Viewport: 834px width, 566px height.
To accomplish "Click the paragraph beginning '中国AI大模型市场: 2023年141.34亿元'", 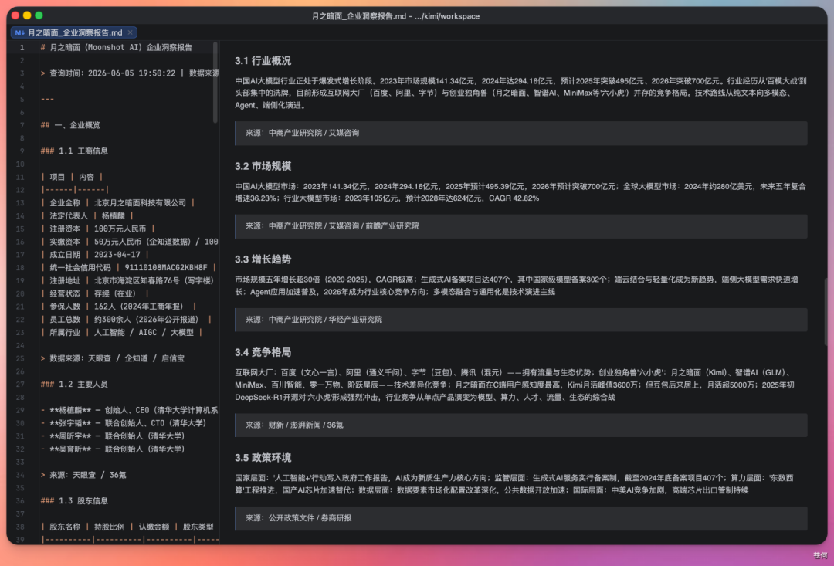I will click(520, 192).
